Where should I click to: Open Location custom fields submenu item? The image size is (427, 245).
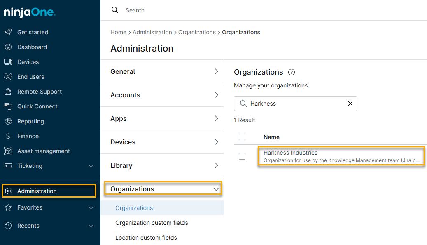click(x=146, y=238)
